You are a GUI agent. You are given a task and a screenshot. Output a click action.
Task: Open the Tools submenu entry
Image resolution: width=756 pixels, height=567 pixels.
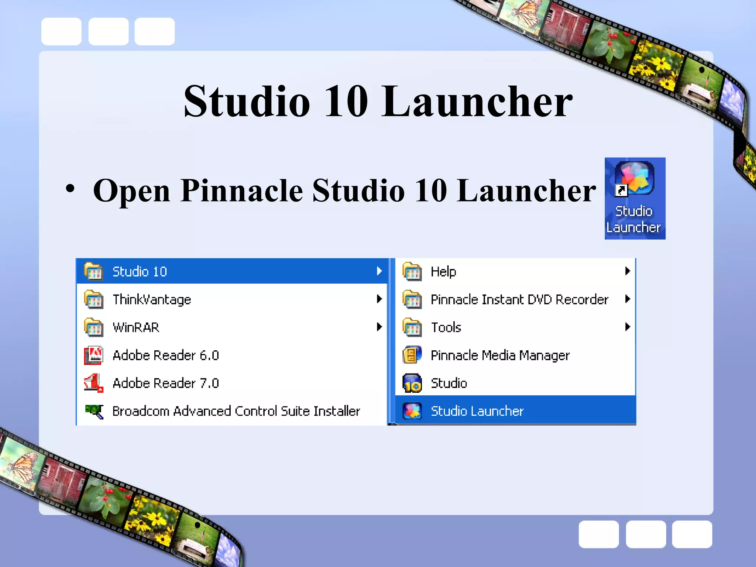tap(515, 327)
